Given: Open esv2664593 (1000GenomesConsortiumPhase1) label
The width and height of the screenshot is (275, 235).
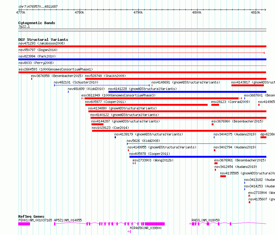Looking at the screenshot, I should pyautogui.click(x=56, y=69).
